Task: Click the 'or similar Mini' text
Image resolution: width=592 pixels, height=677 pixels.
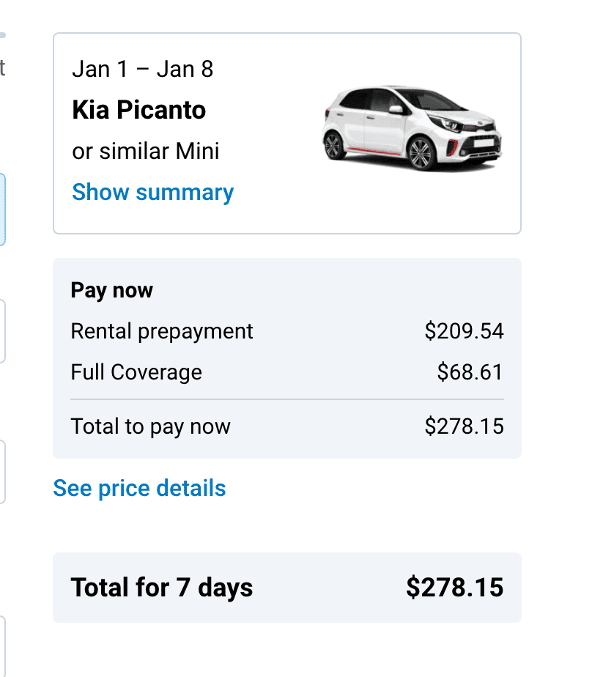Action: point(146,152)
